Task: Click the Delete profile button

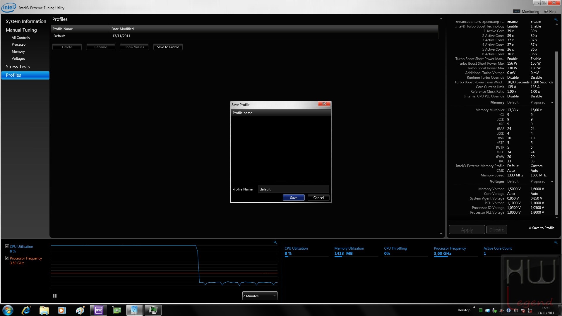Action: tap(67, 47)
